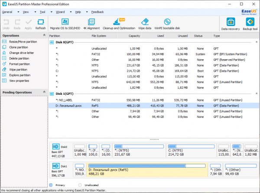Open the Help menu
Image resolution: width=260 pixels, height=193 pixels.
pos(78,12)
